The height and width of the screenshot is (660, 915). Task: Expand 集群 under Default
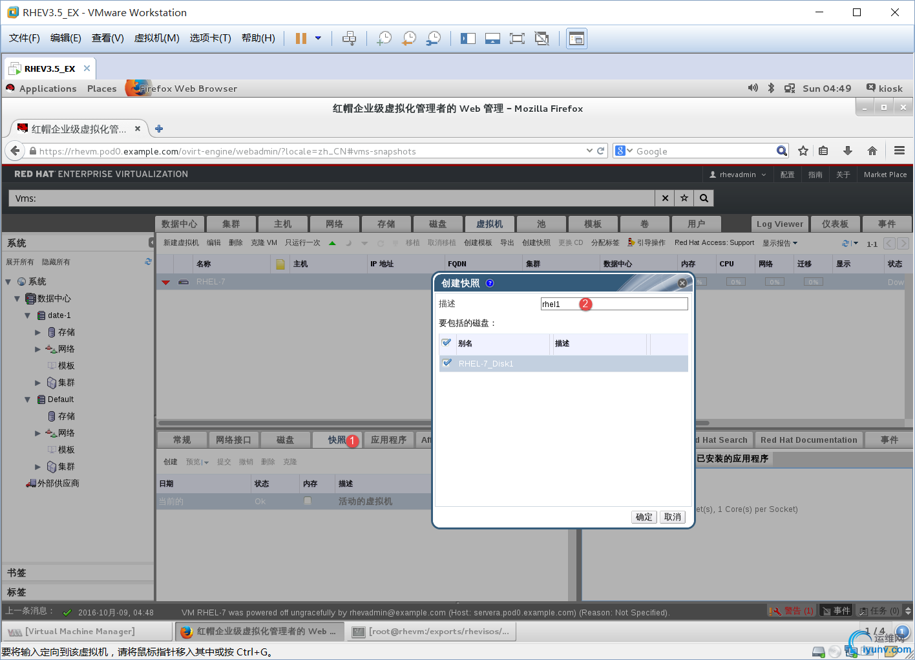pos(37,467)
